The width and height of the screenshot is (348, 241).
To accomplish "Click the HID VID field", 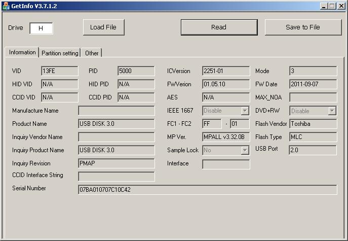I will tap(60, 84).
